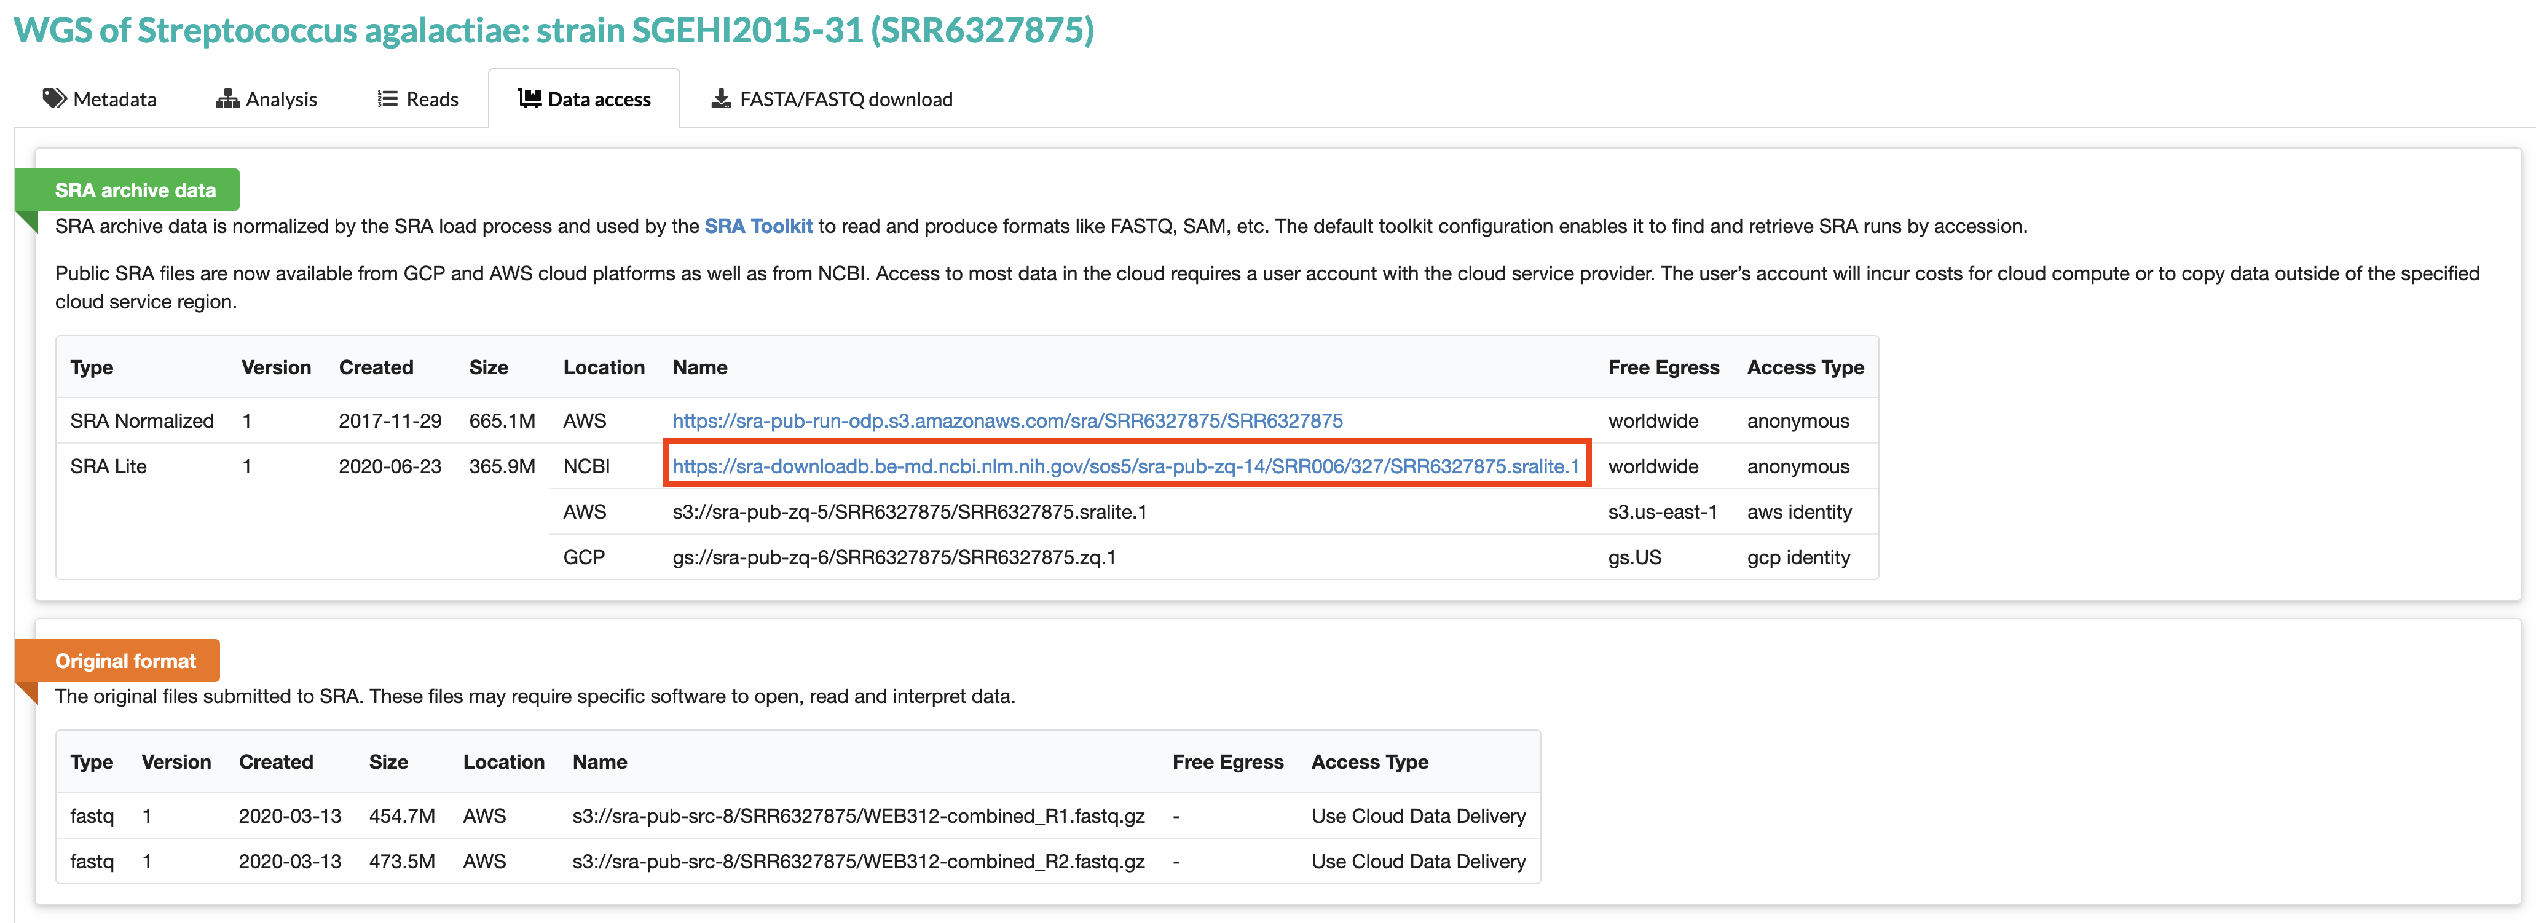The width and height of the screenshot is (2536, 923).
Task: Click the Original format orange label
Action: [125, 661]
